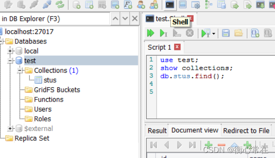Collapse the Collections (1) folder
The width and height of the screenshot is (275, 158).
point(20,71)
